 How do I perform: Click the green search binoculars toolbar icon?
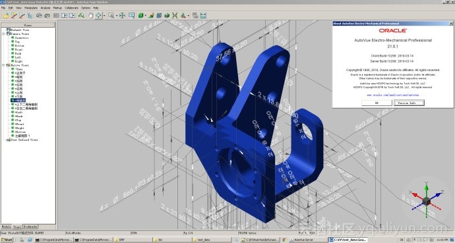(81, 16)
